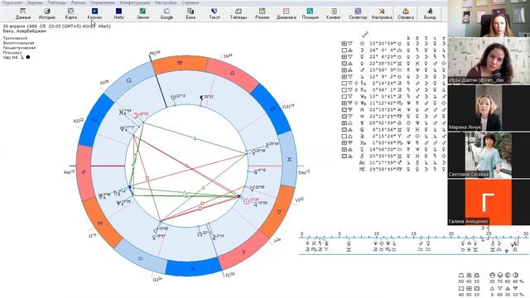Viewport: 530px width, 298px height.
Task: Click the Virgo sign segment on chart
Action: coord(179,64)
